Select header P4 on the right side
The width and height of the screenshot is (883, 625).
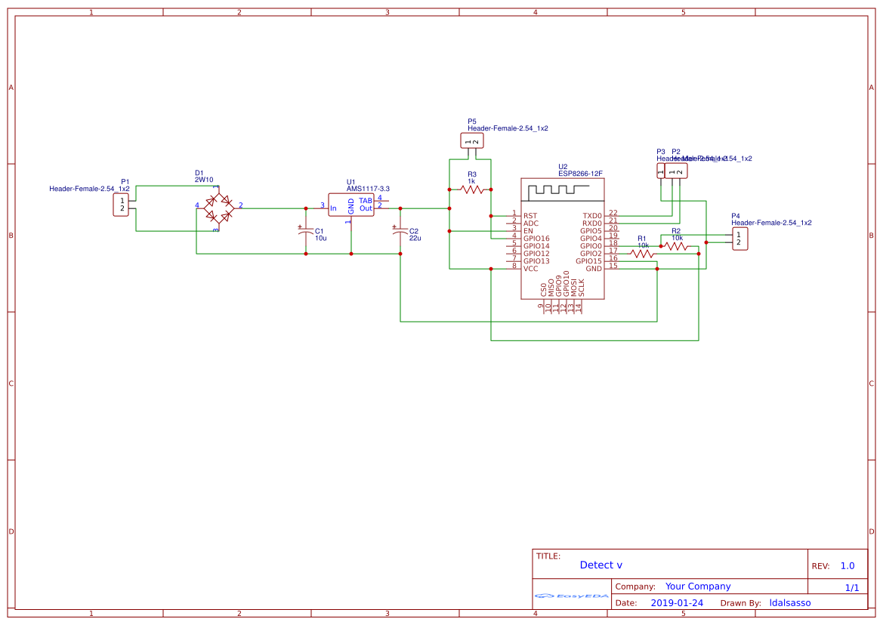pyautogui.click(x=739, y=239)
